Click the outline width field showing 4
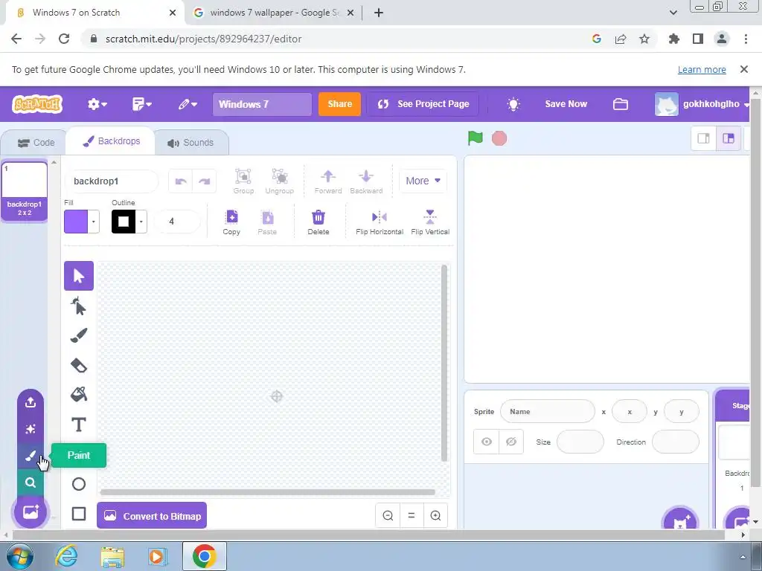 [177, 222]
